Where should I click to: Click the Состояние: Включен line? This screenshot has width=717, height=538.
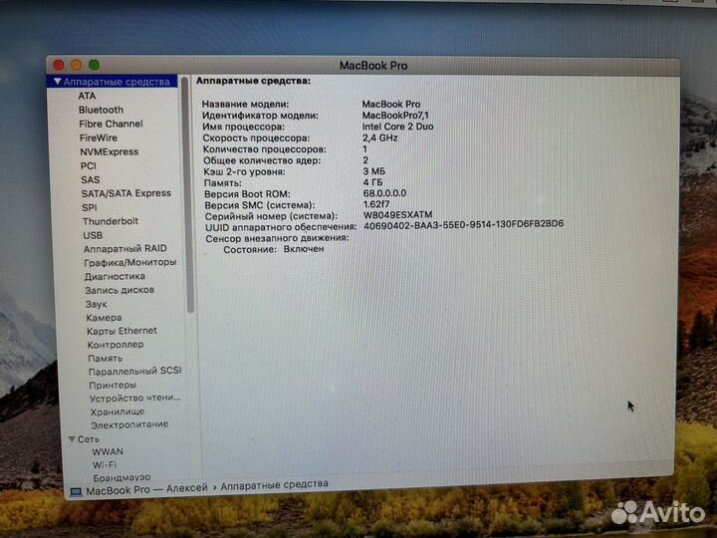pos(274,249)
